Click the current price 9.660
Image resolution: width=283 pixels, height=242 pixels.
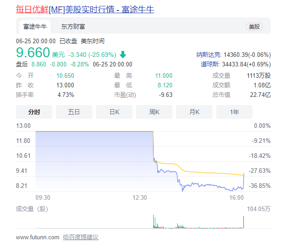point(33,52)
